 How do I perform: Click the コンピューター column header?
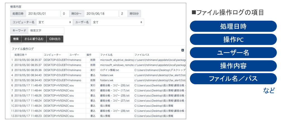(56, 55)
